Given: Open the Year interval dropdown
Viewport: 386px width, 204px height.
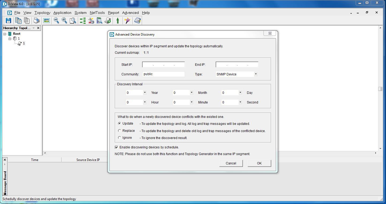Looking at the screenshot, I should [145, 93].
